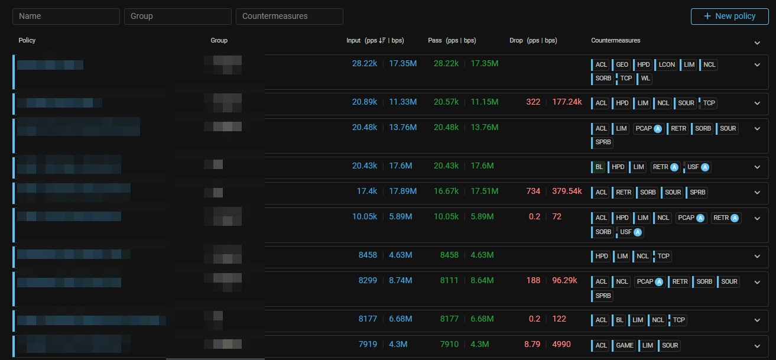Click the A badge on RETR in 10.05k row
The image size is (776, 360).
click(x=735, y=218)
